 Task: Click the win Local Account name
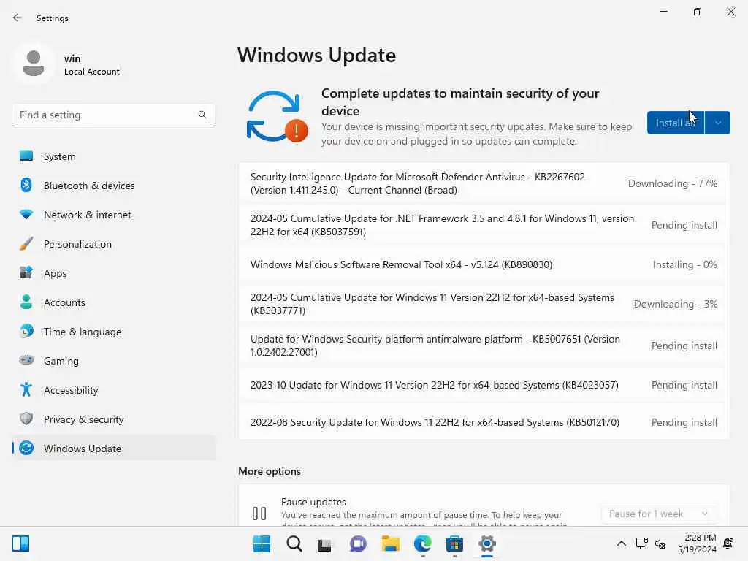tap(91, 65)
